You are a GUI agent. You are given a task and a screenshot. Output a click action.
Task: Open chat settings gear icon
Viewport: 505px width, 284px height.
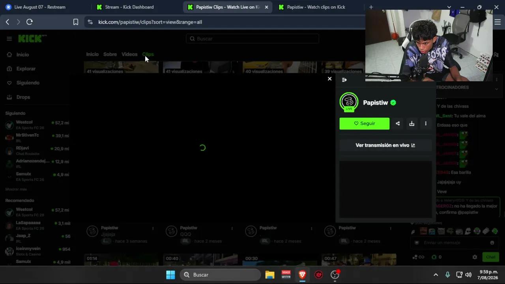point(475,257)
